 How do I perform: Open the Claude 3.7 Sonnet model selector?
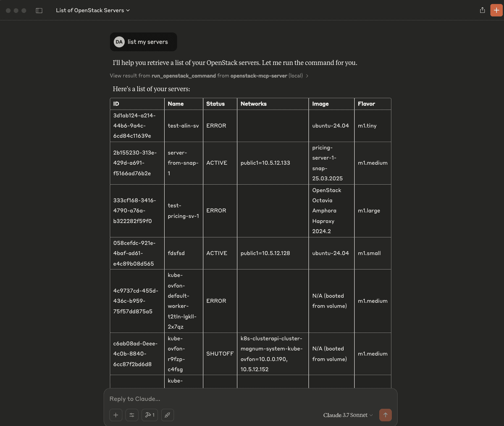click(348, 415)
